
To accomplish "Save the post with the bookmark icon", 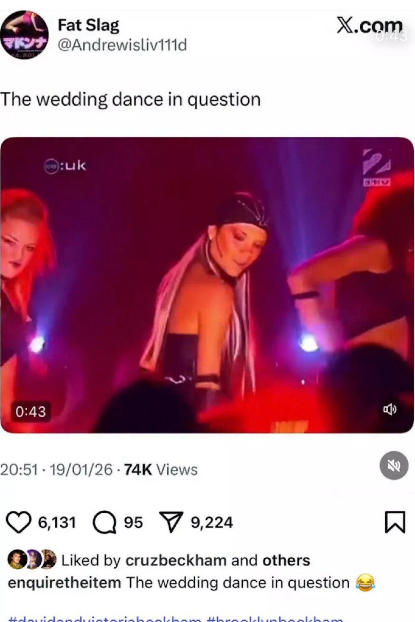I will 395,522.
